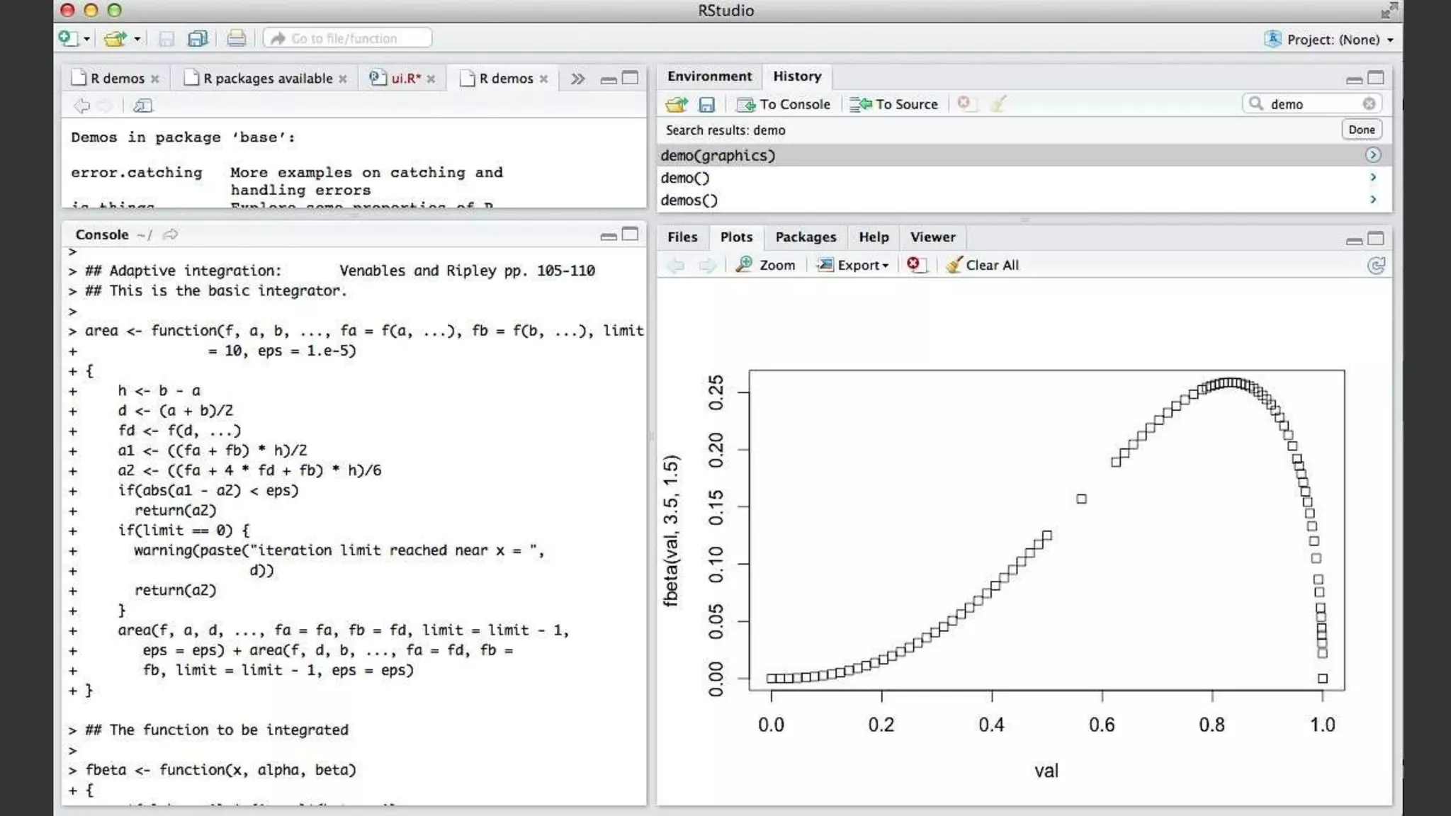Switch to the Packages tab
Screen dimensions: 1451x816
[806, 237]
